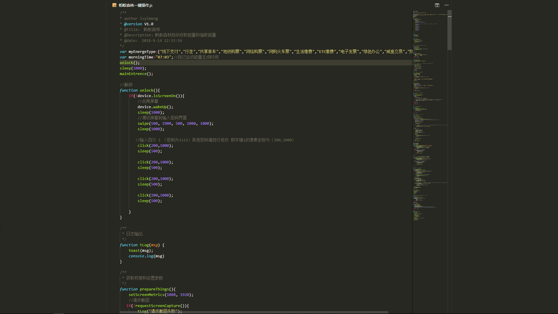Click the highlighted unlock(); call line
Viewport: 558px width, 314px height.
(x=130, y=63)
